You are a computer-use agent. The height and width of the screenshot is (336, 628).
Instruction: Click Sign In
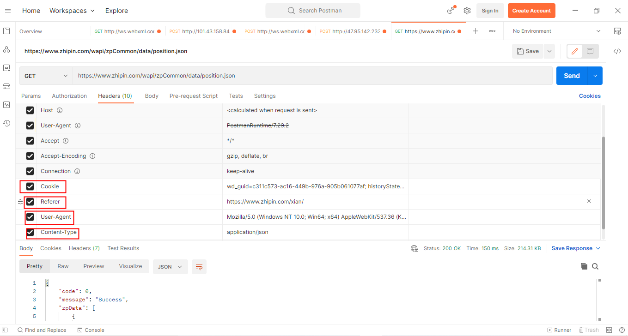[490, 11]
